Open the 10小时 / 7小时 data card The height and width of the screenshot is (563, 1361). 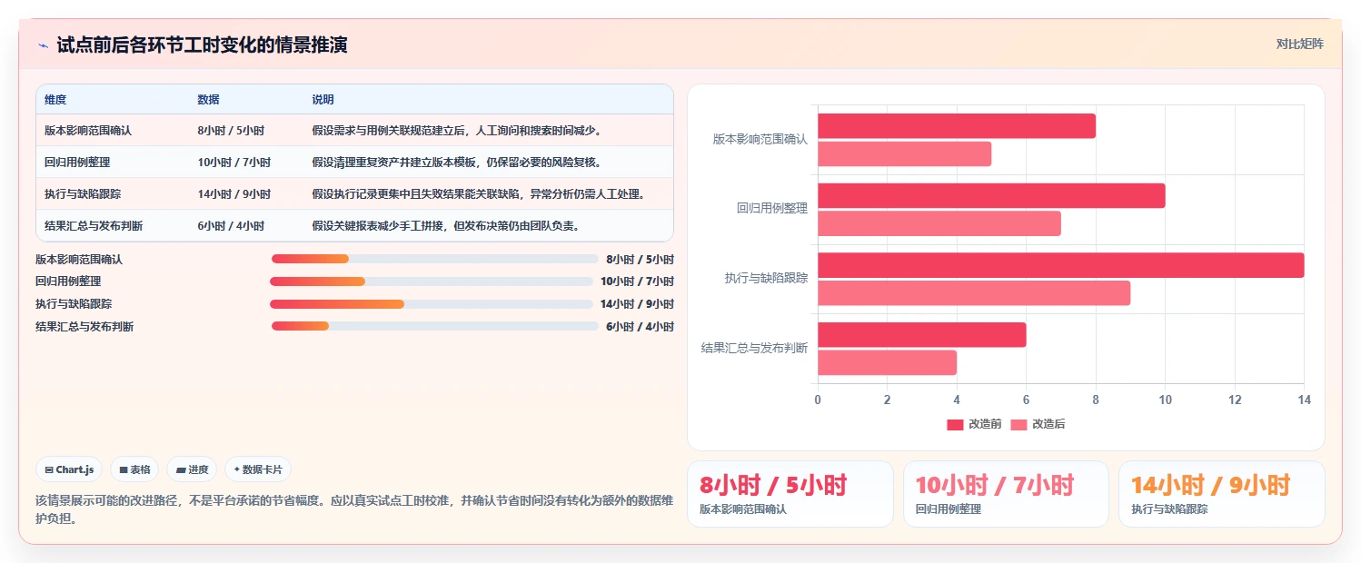[x=1006, y=494]
